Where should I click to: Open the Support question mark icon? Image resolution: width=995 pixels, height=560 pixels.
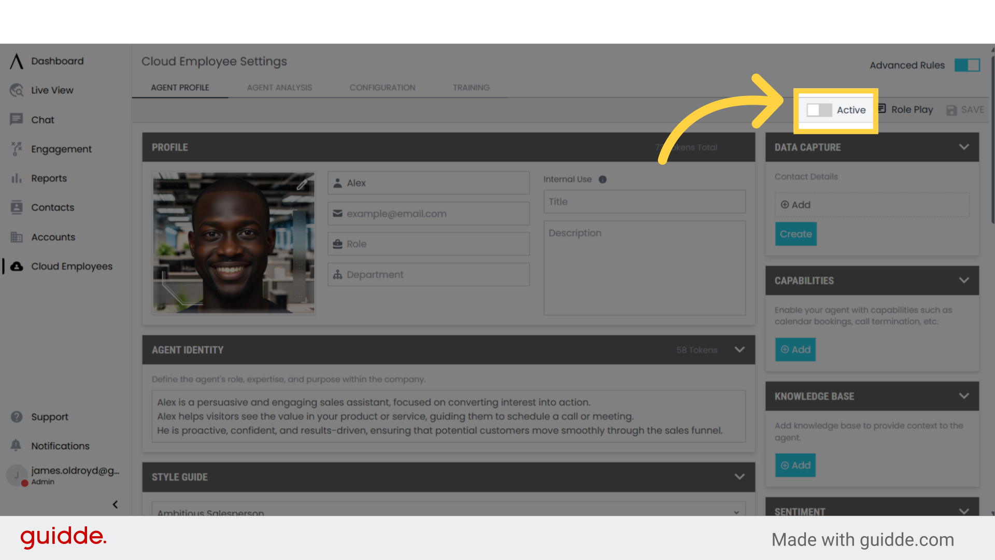[x=17, y=416]
